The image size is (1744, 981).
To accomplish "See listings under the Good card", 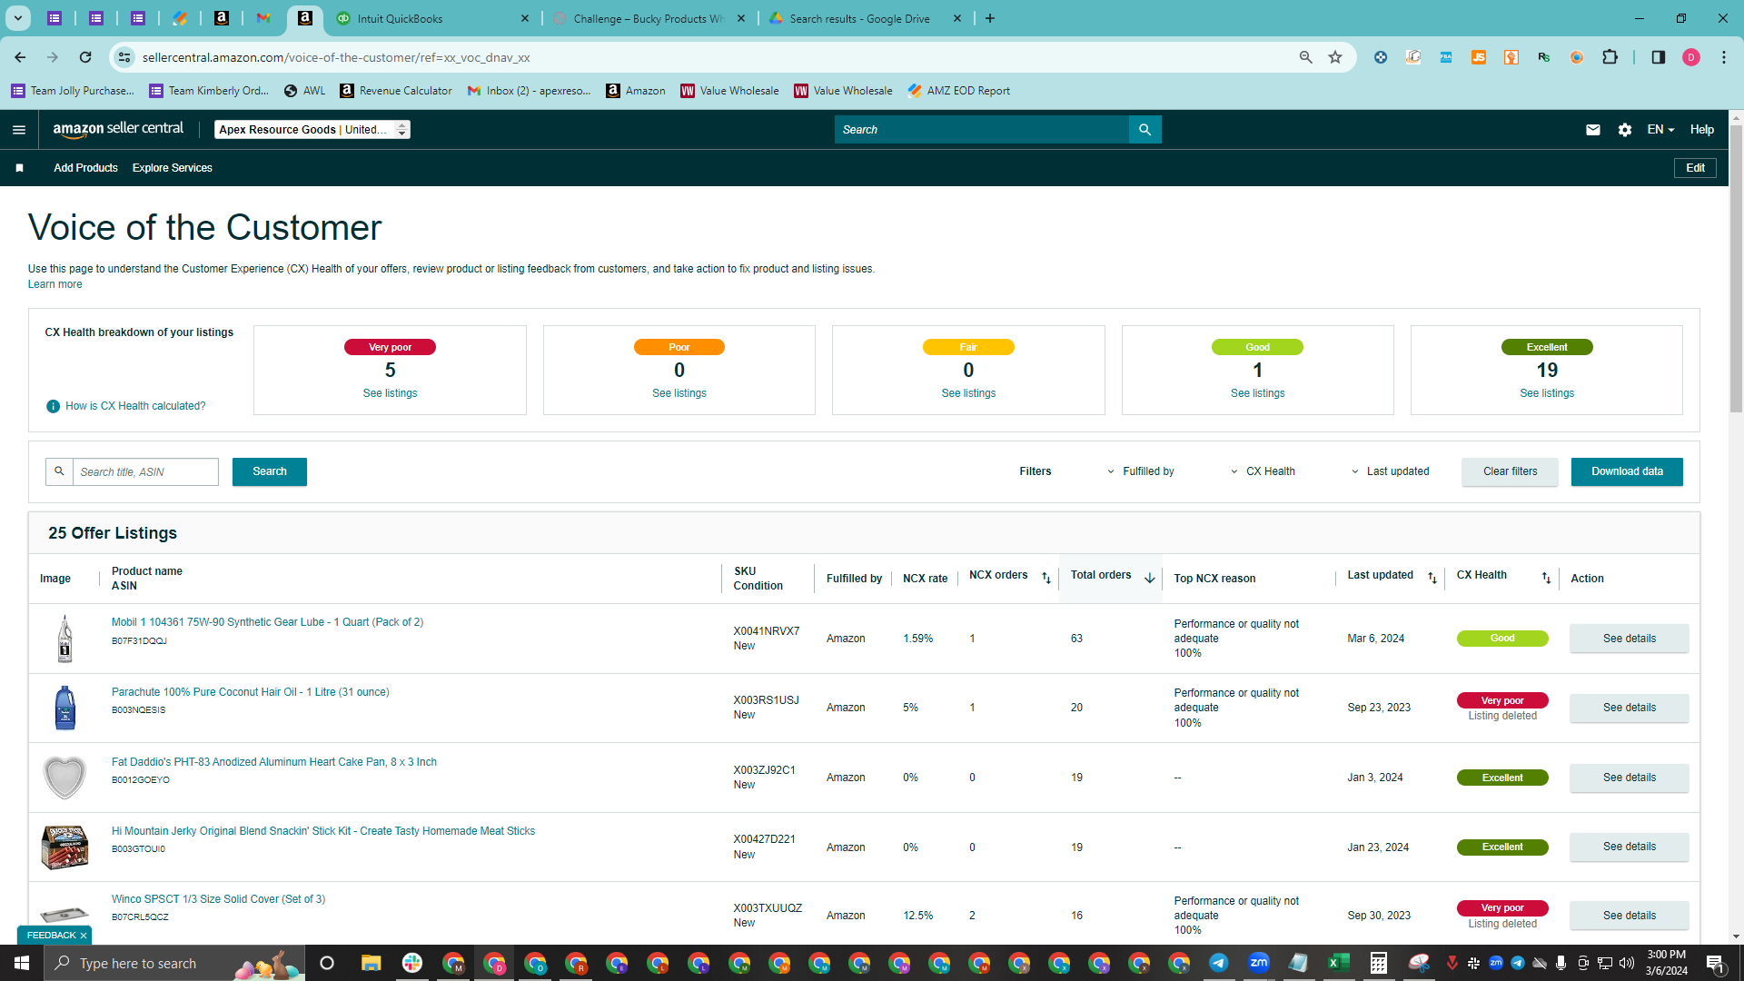I will 1257,393.
